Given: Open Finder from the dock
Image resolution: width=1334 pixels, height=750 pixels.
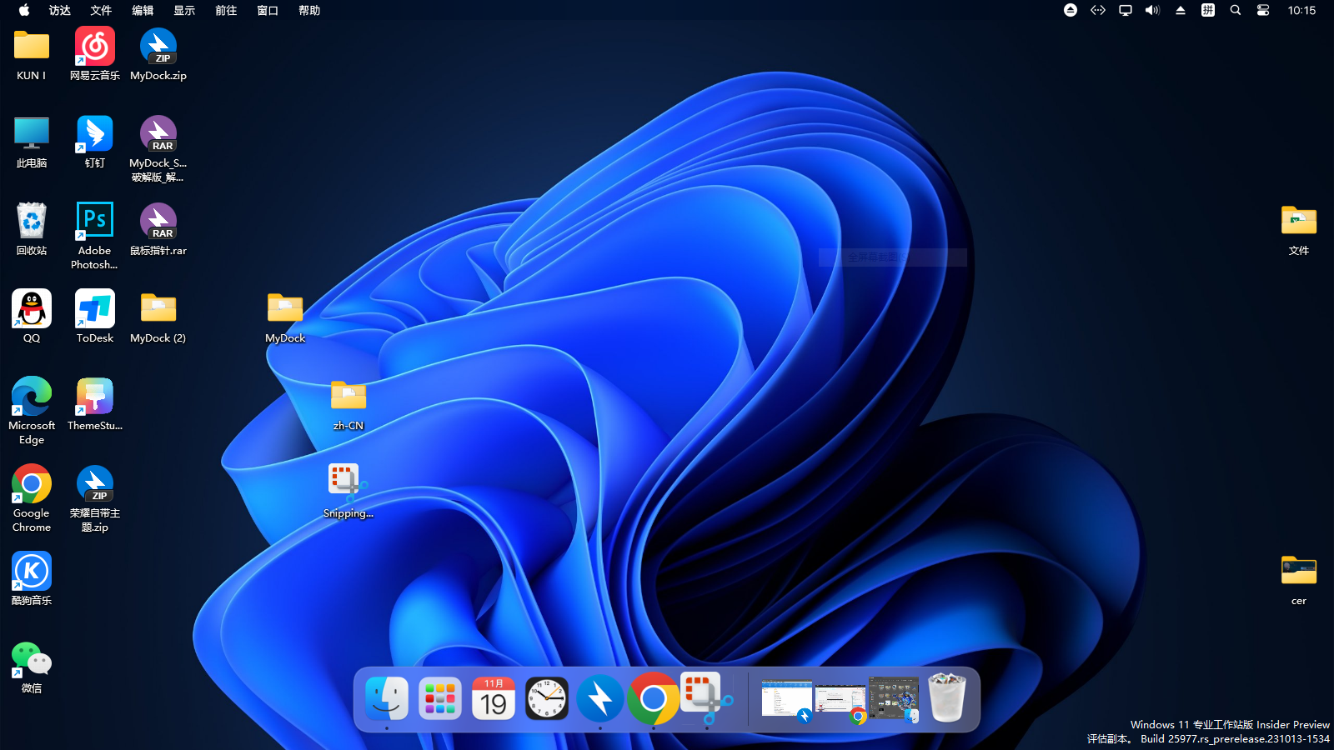Looking at the screenshot, I should [387, 698].
